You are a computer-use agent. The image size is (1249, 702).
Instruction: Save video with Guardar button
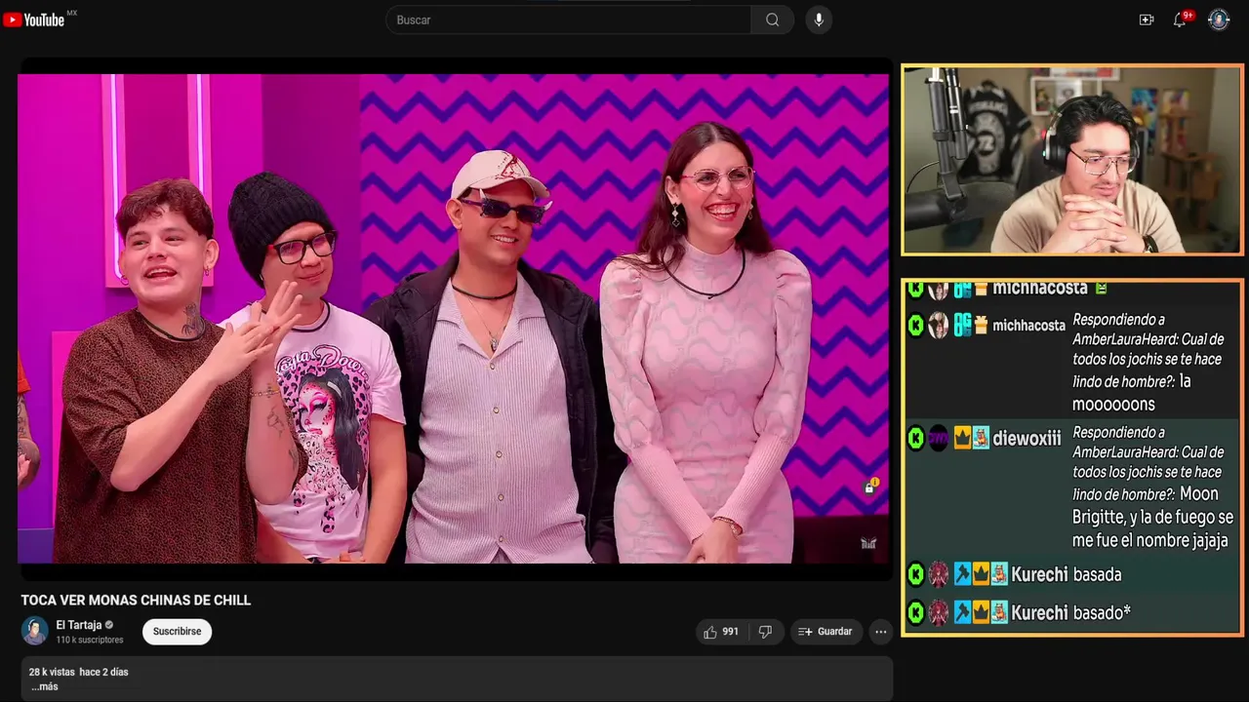coord(826,632)
